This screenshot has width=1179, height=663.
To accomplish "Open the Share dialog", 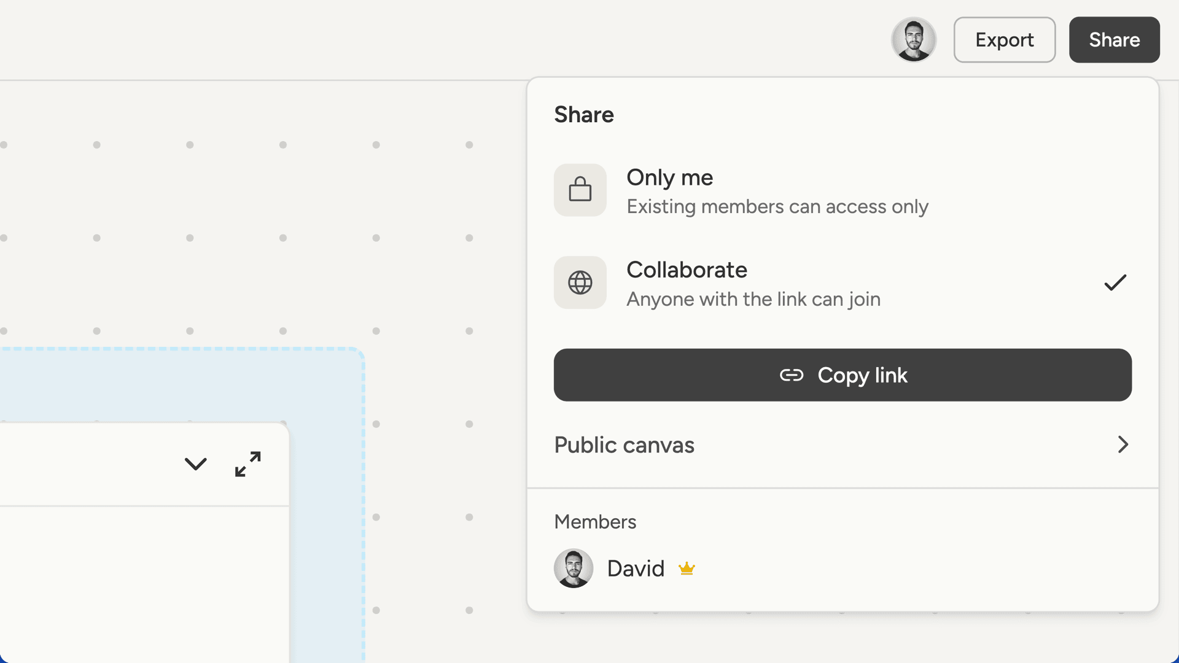I will pyautogui.click(x=1114, y=39).
